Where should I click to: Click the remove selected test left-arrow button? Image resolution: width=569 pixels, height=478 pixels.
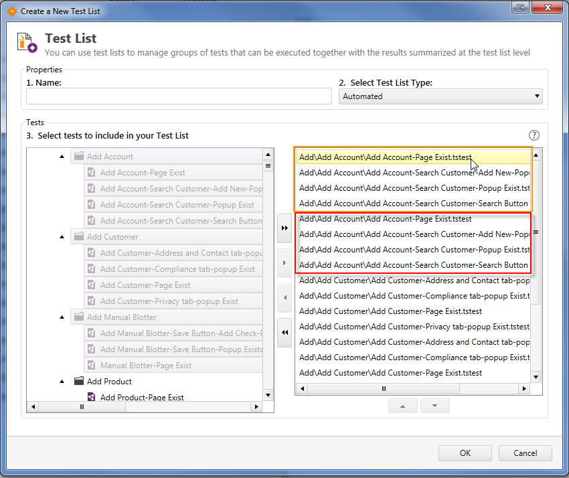tap(284, 298)
